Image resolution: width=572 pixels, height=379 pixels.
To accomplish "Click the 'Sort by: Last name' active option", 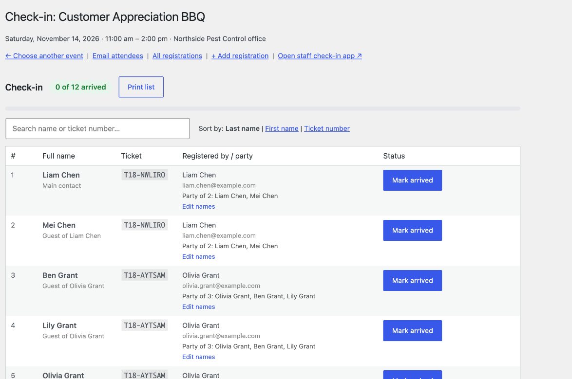I will 243,128.
